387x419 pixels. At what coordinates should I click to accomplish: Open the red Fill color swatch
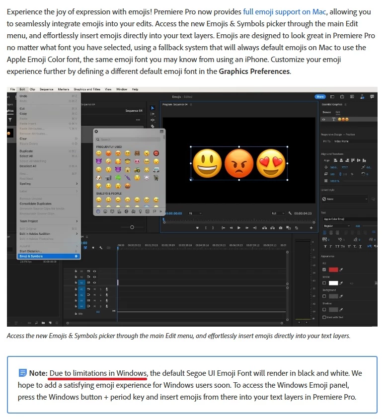(x=333, y=270)
